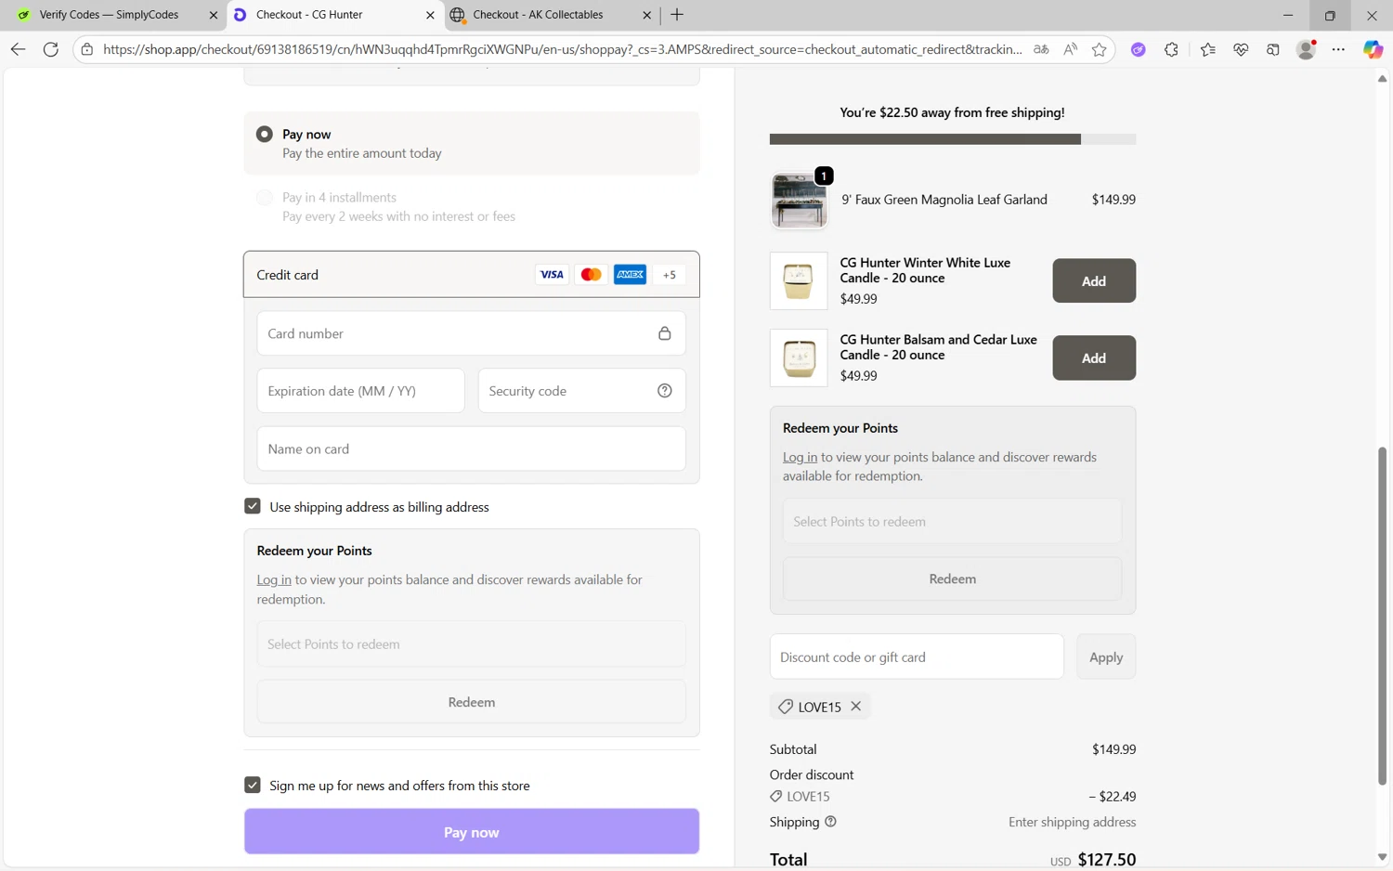Click the Visa card logo
Image resolution: width=1393 pixels, height=871 pixels.
pyautogui.click(x=552, y=275)
